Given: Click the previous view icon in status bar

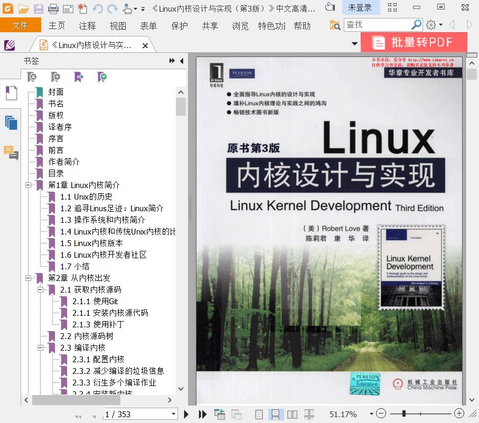Looking at the screenshot, I should pos(220,415).
